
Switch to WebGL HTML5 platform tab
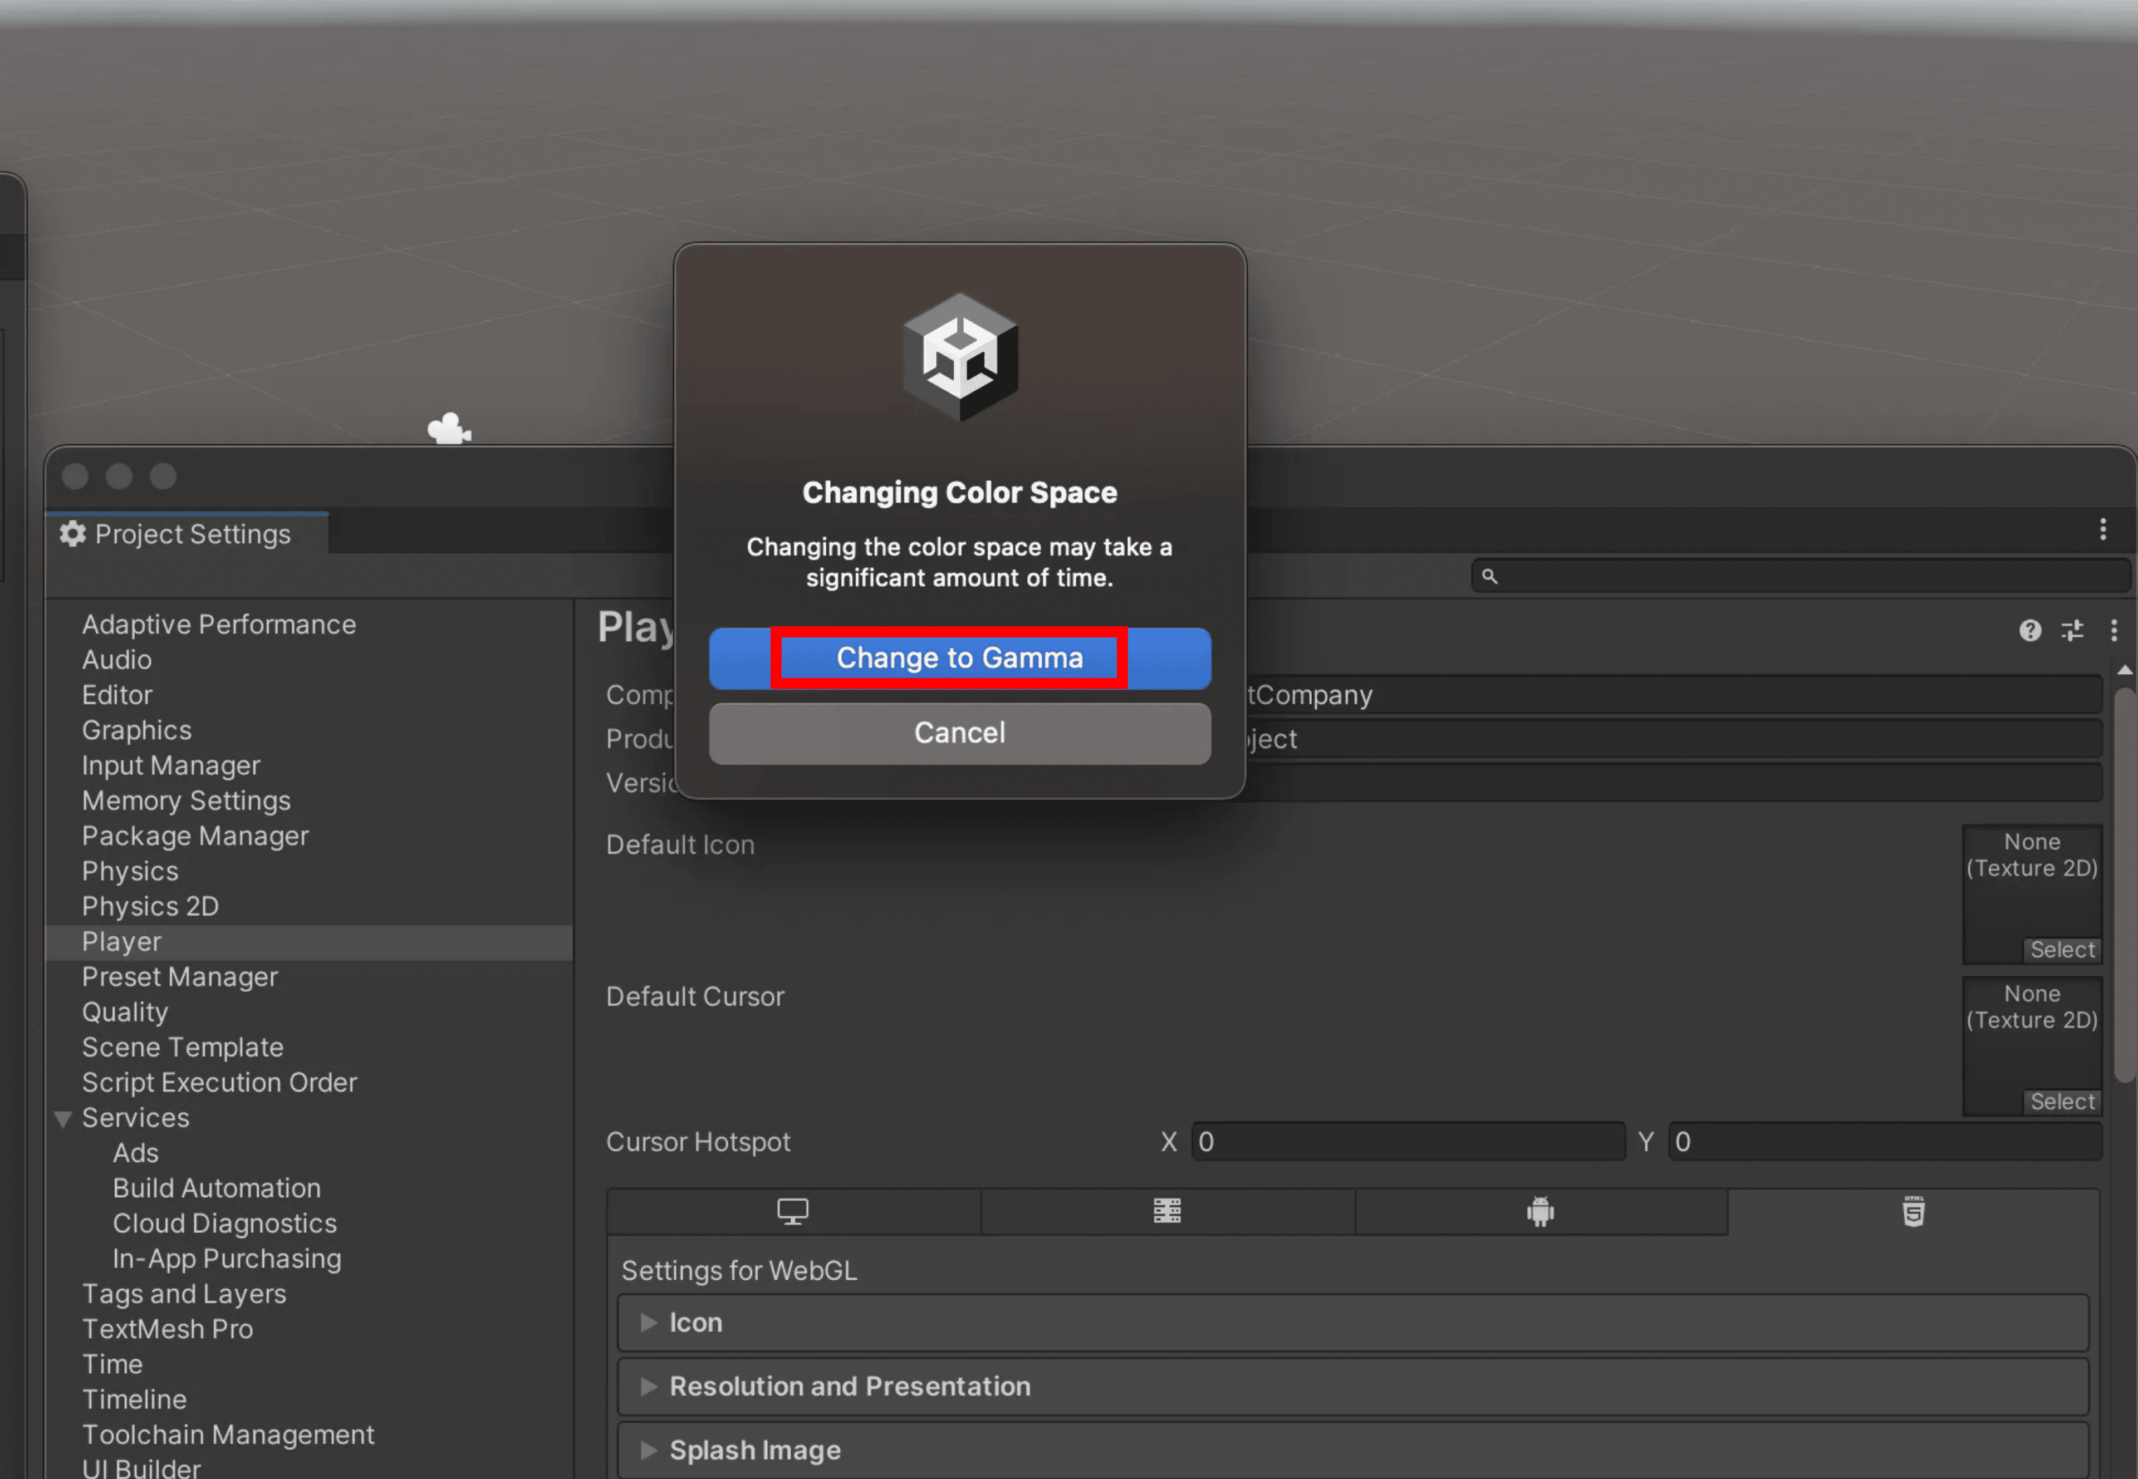1914,1212
